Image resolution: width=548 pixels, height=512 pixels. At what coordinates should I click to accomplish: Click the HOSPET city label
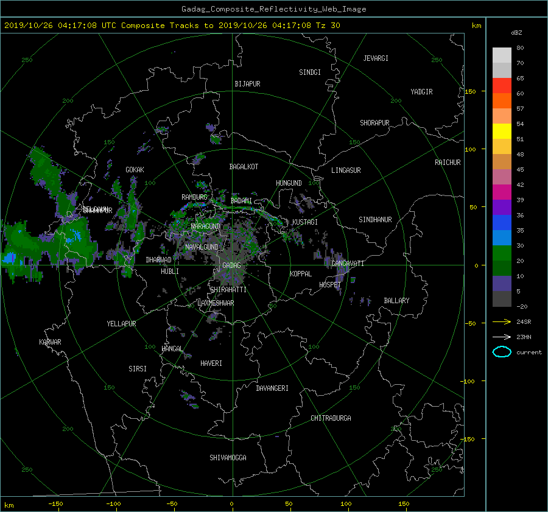click(x=330, y=285)
